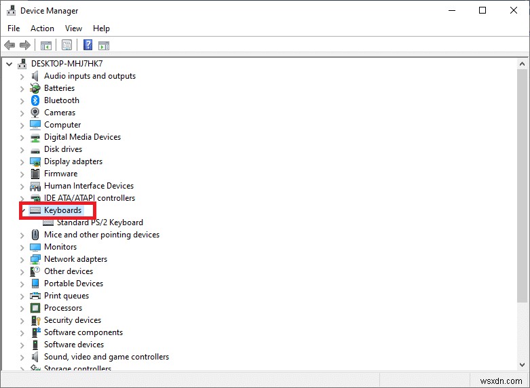Expand the Disk drives node arrow

click(22, 150)
